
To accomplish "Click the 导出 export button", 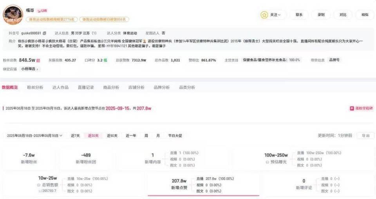I will click(x=365, y=136).
